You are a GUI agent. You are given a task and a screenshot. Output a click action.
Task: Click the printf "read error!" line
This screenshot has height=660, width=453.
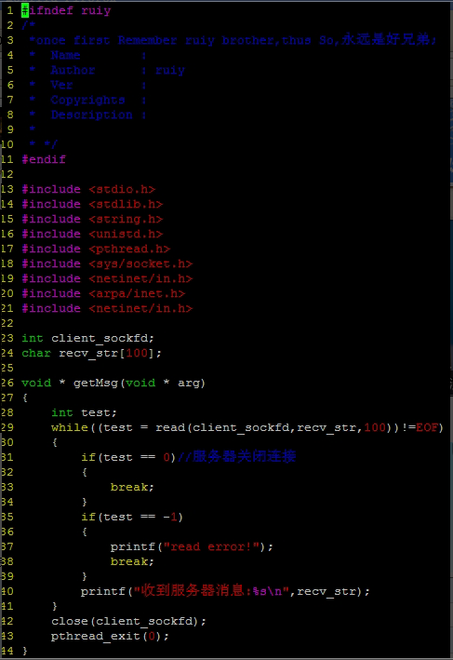coord(192,546)
